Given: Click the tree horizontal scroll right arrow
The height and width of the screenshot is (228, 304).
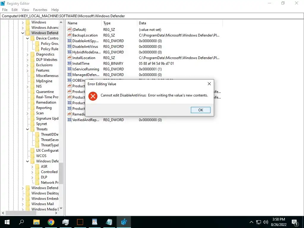Looking at the screenshot, I should coord(56,213).
